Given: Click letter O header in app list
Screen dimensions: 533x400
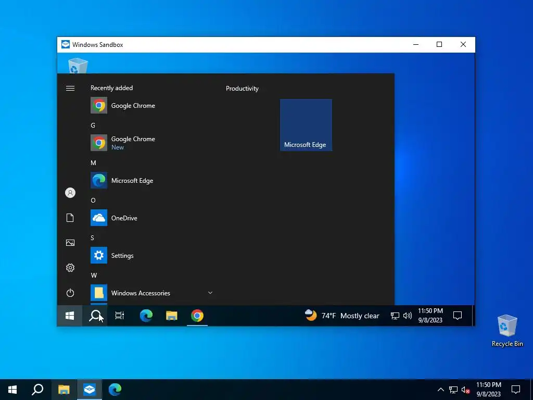Looking at the screenshot, I should [x=93, y=201].
